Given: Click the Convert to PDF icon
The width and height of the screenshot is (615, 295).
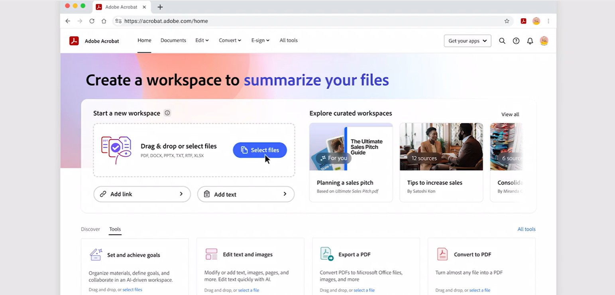Looking at the screenshot, I should (442, 254).
